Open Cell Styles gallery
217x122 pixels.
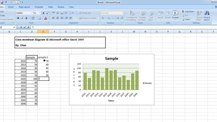click(x=151, y=16)
